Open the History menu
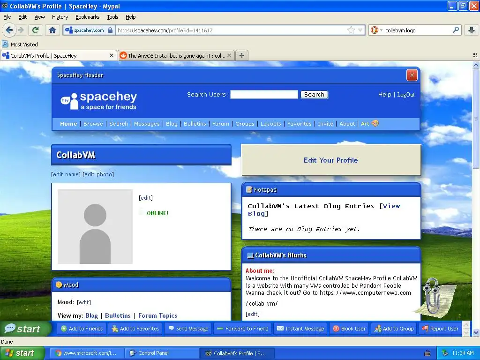This screenshot has width=480, height=360. [x=60, y=17]
